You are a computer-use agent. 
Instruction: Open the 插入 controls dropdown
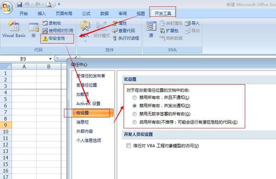tap(85, 31)
